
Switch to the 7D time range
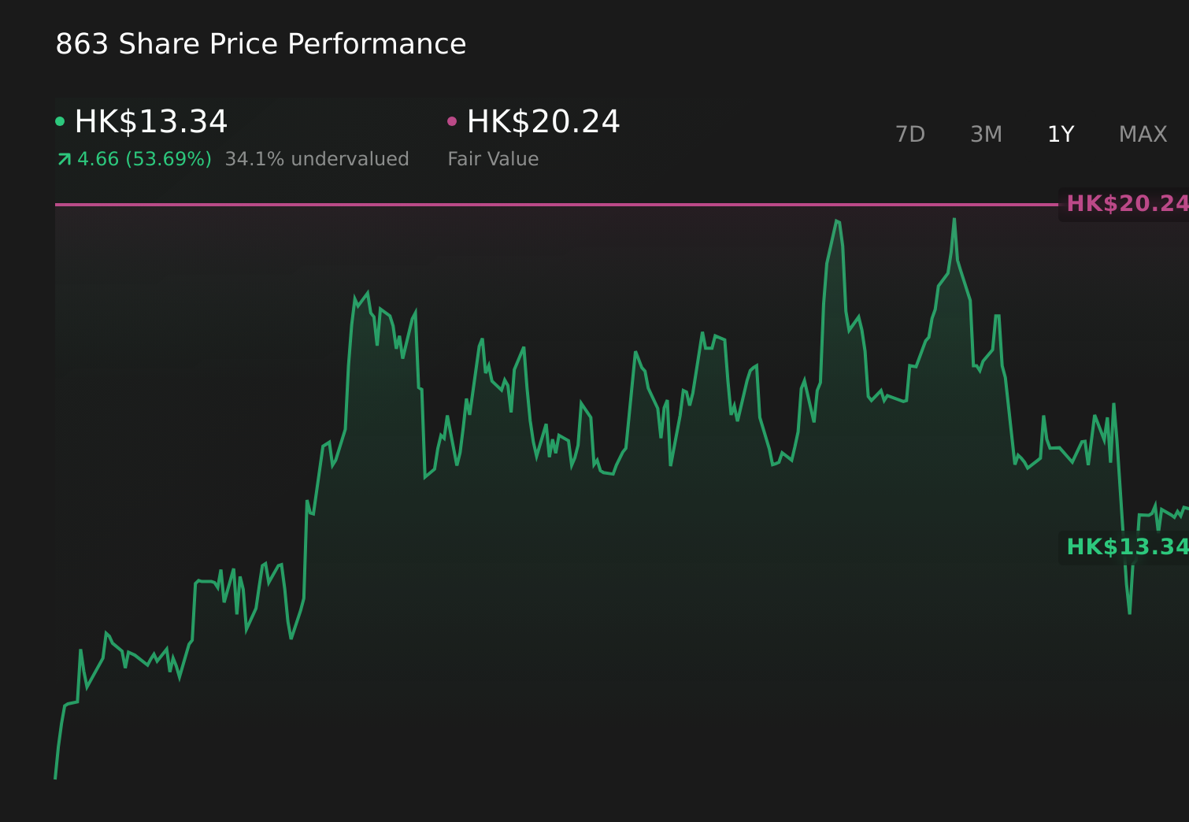coord(910,134)
